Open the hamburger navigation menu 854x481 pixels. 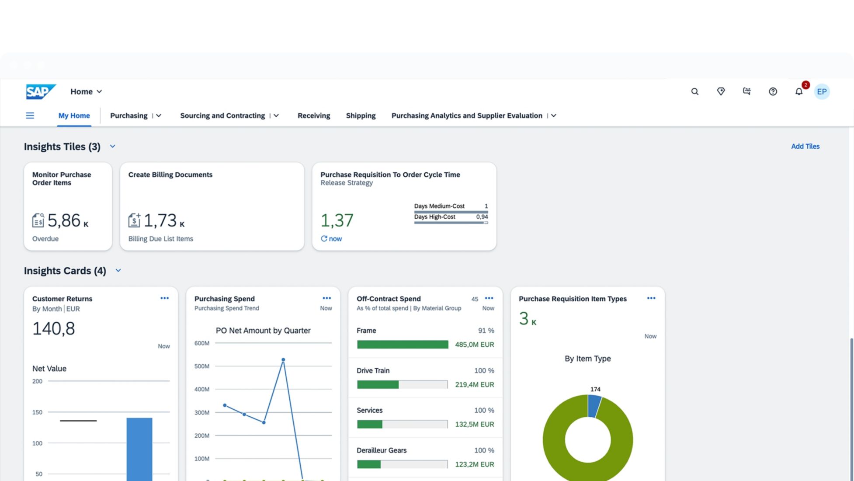(30, 115)
